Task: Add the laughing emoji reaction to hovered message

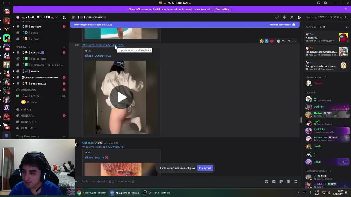Action: [262, 41]
